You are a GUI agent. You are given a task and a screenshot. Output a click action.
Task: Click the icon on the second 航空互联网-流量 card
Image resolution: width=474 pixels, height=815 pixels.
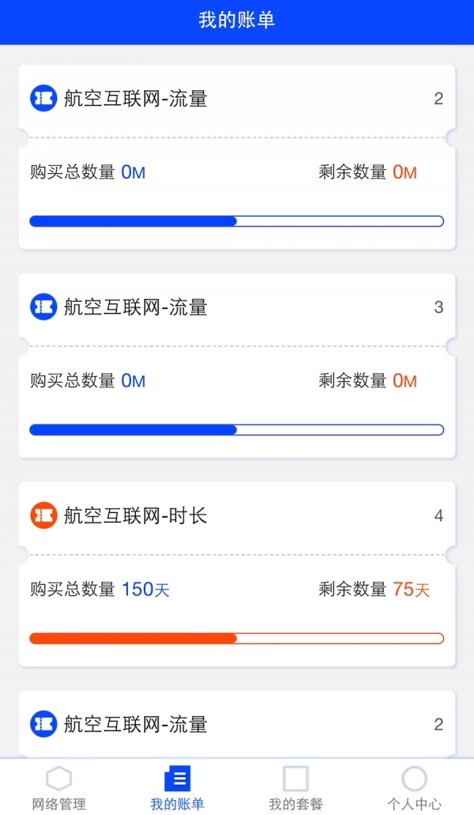[43, 308]
